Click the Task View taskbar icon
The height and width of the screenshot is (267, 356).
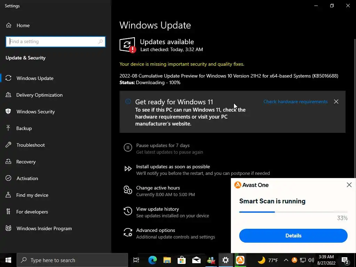coord(136,260)
